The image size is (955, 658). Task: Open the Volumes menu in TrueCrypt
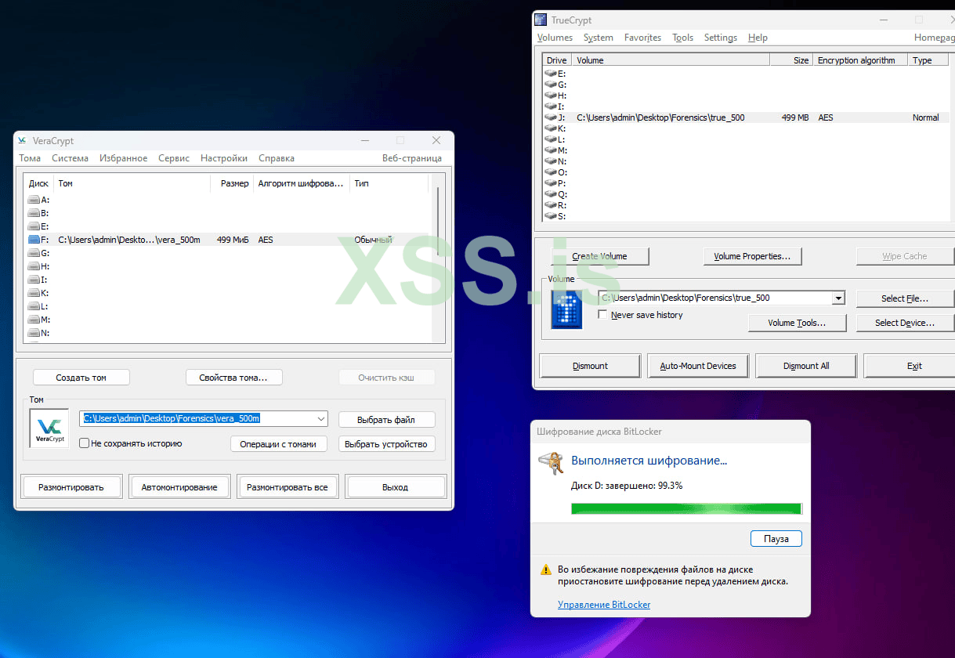[555, 38]
